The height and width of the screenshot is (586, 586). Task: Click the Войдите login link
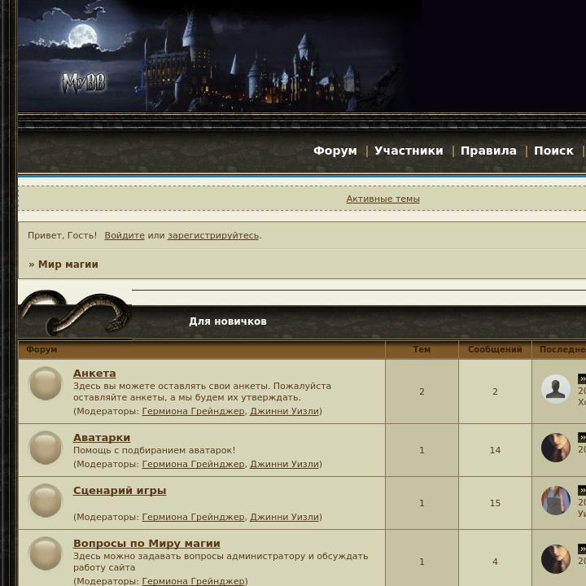pyautogui.click(x=125, y=235)
